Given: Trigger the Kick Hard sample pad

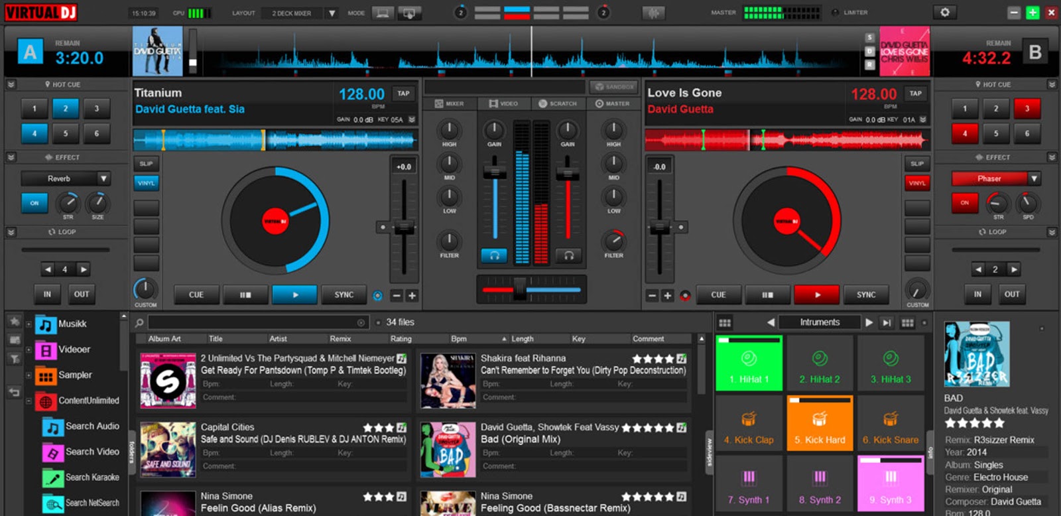Looking at the screenshot, I should click(820, 423).
